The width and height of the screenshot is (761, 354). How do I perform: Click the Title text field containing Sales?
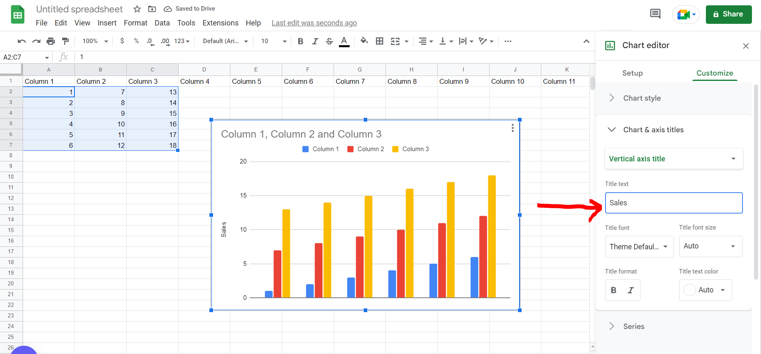(674, 203)
